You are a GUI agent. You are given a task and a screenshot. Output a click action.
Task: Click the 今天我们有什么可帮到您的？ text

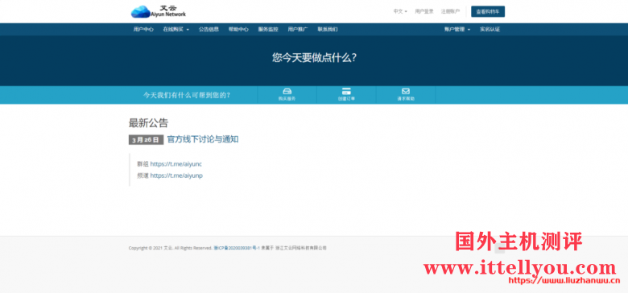pos(187,95)
